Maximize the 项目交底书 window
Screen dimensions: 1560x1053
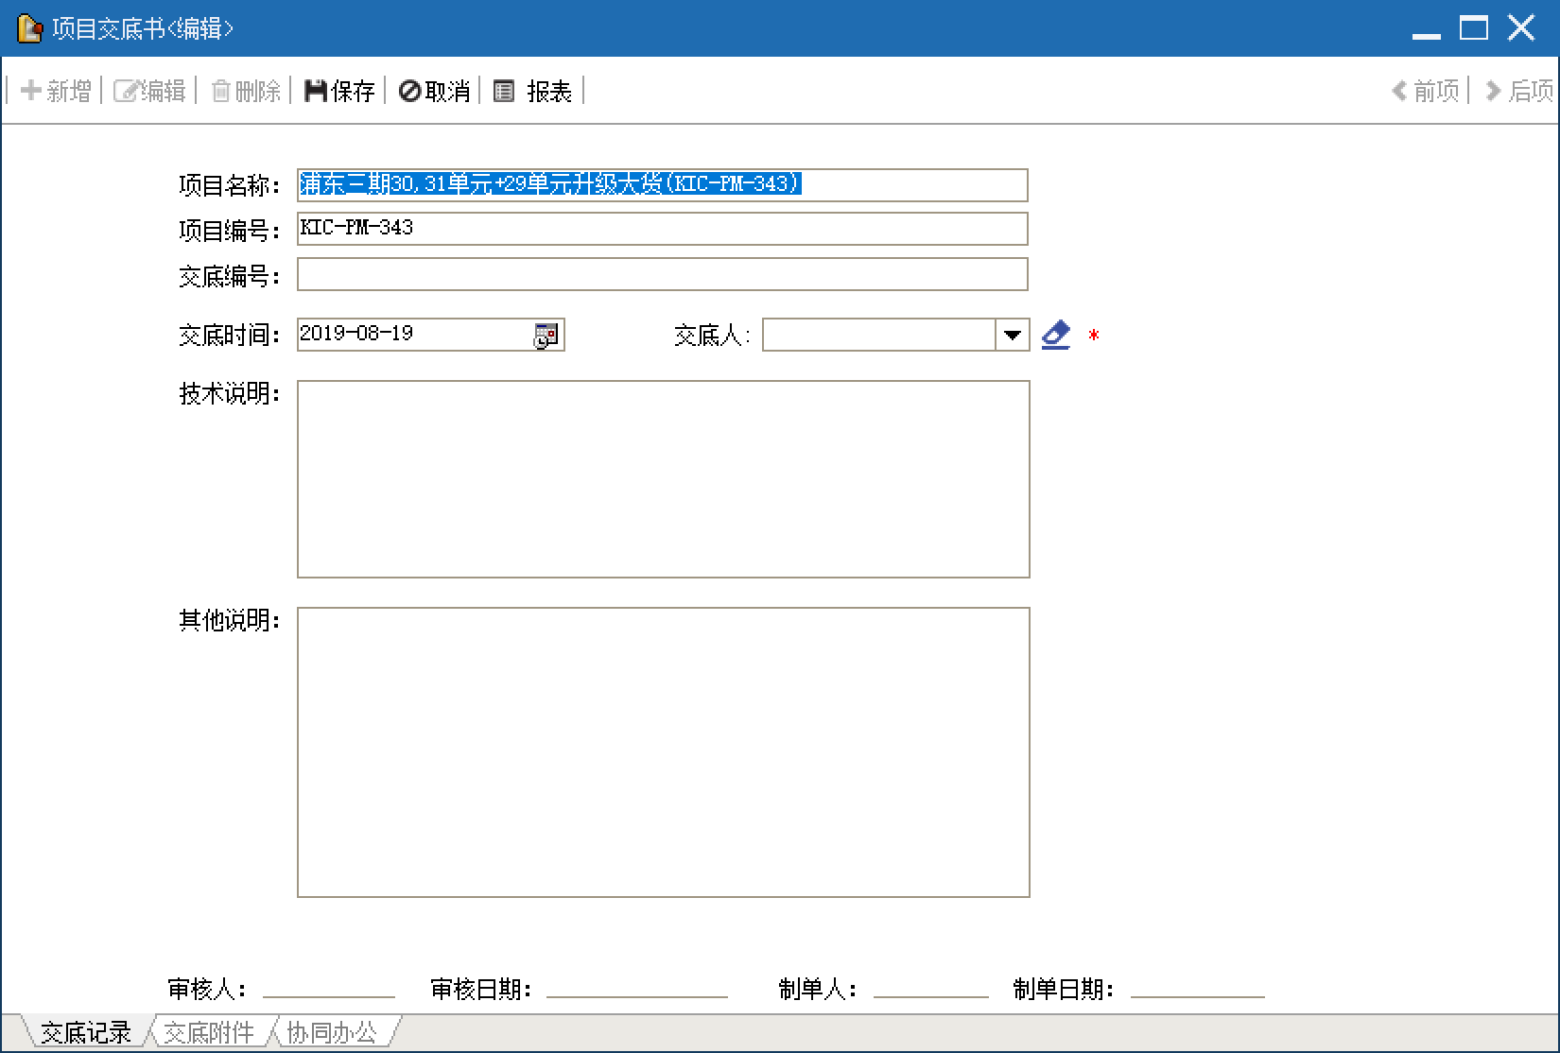point(1473,28)
